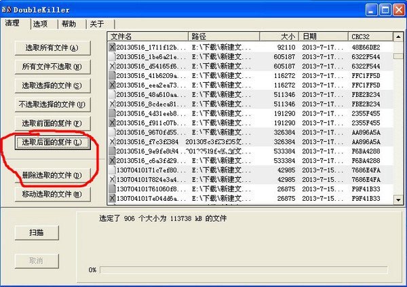
Task: Sort by the CRC32 column header
Action: click(370, 37)
